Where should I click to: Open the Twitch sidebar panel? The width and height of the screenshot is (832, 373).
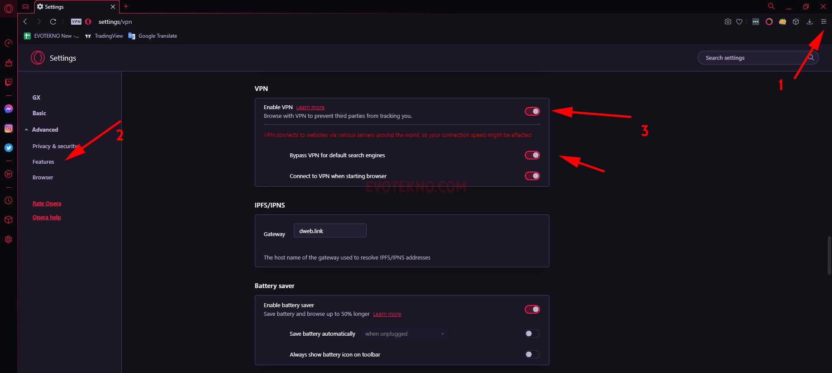[9, 82]
